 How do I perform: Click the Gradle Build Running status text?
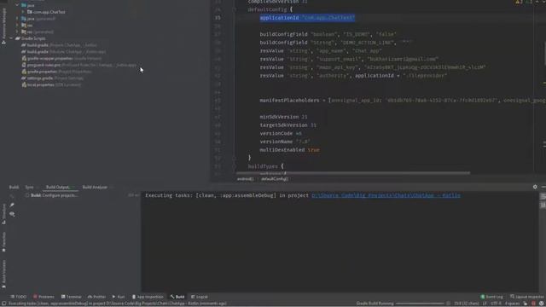375,304
